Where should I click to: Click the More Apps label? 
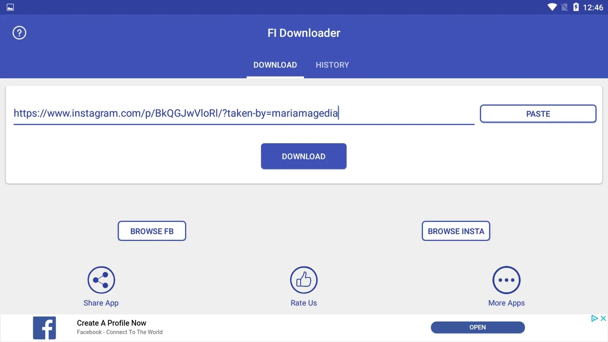[506, 303]
